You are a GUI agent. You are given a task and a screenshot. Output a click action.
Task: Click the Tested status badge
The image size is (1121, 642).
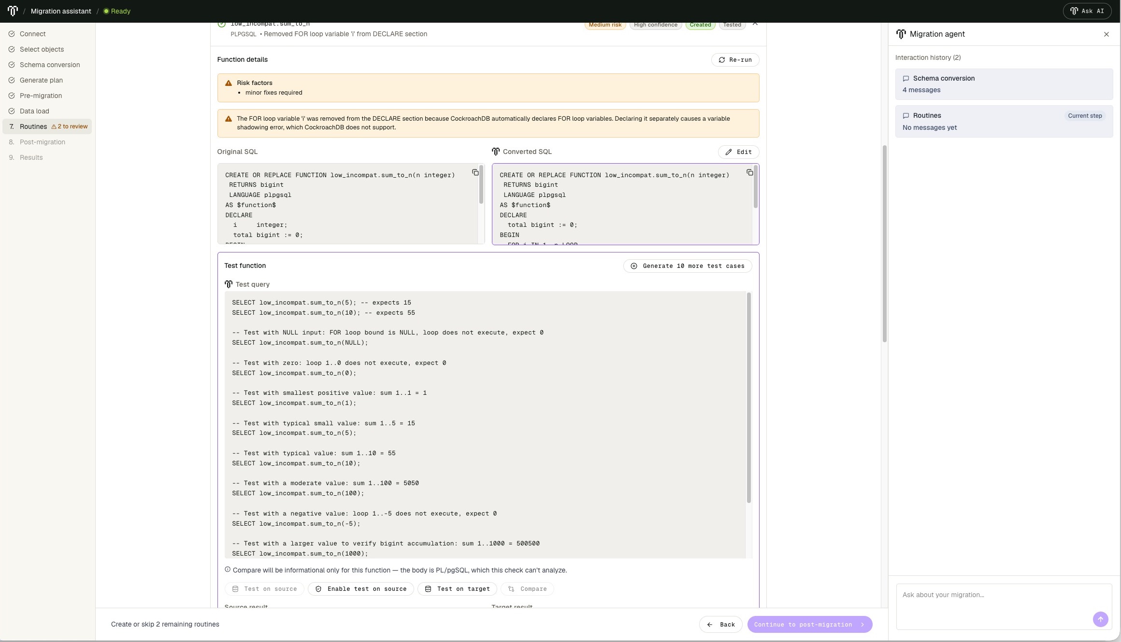pyautogui.click(x=732, y=25)
